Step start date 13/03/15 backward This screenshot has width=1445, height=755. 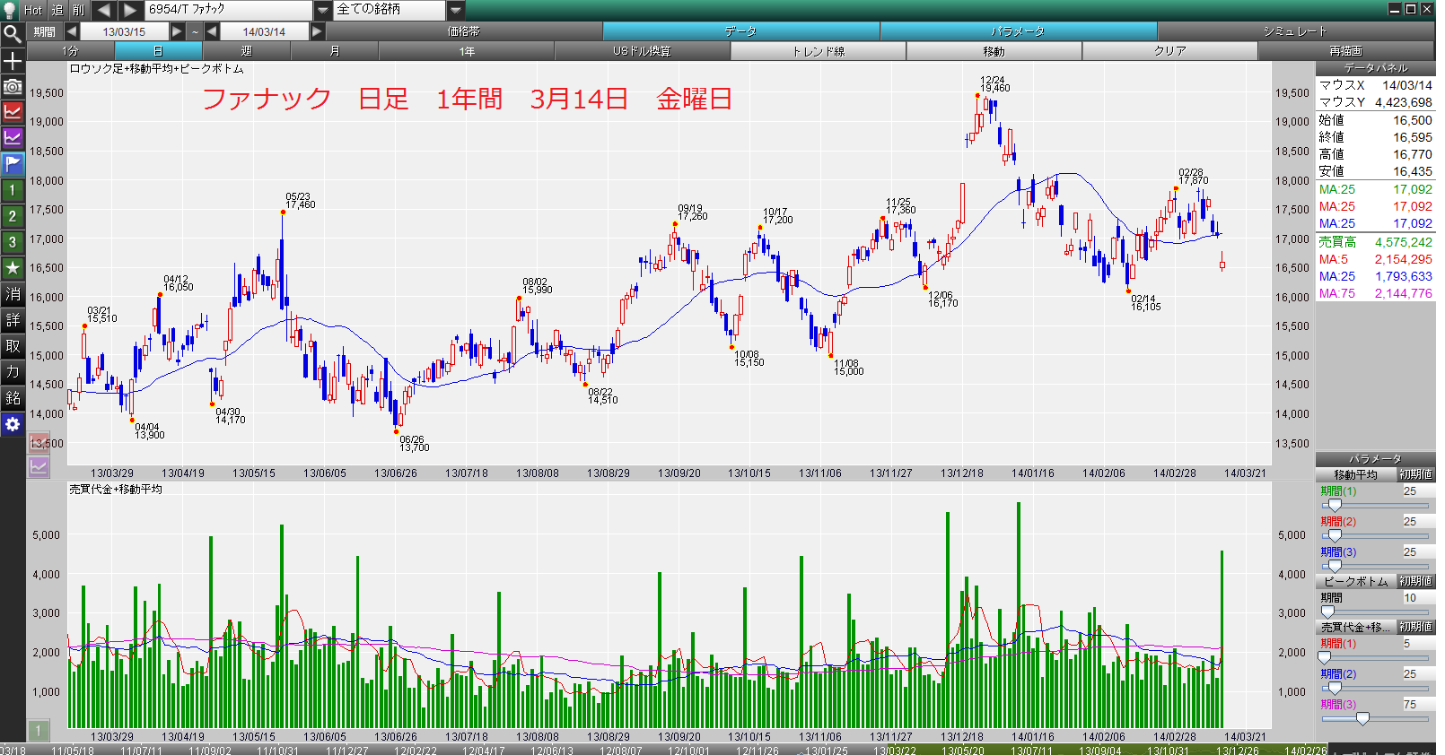point(71,31)
